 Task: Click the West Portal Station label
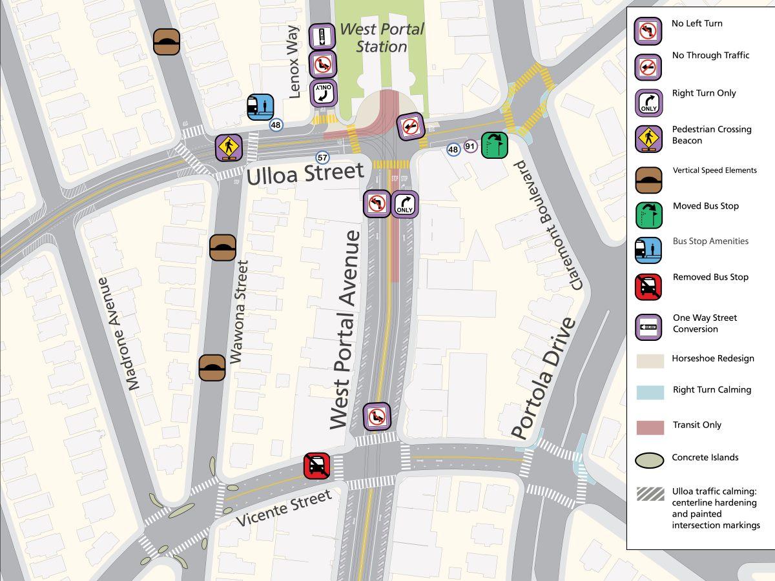382,37
